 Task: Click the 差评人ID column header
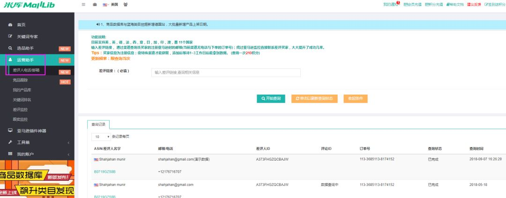tap(263, 149)
